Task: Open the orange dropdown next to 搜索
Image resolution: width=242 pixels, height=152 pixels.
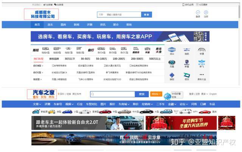Action: click(x=156, y=94)
